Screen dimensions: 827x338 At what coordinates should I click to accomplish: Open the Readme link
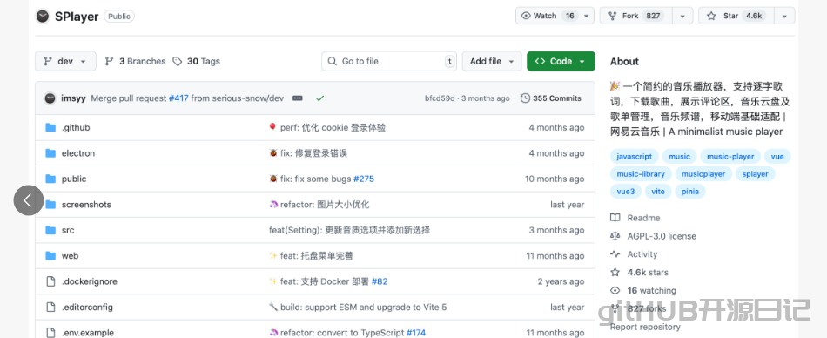pyautogui.click(x=643, y=218)
